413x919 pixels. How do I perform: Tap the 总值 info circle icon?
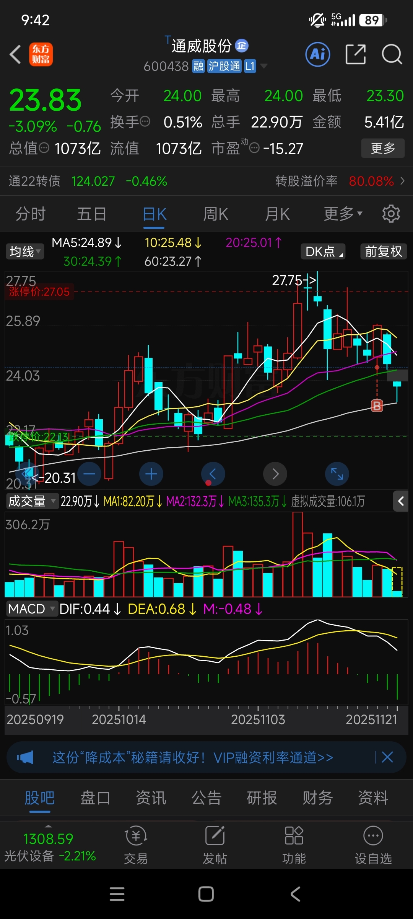[44, 147]
